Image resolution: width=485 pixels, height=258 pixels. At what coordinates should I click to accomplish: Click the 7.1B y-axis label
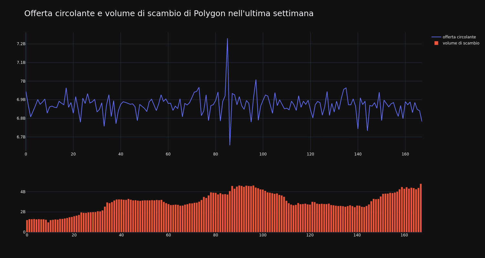click(21, 63)
